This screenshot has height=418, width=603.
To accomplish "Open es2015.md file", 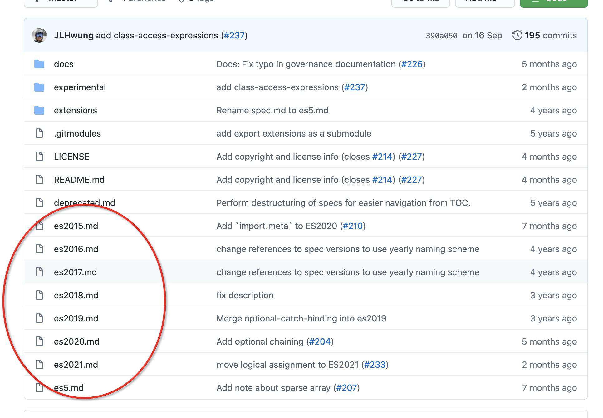I will pyautogui.click(x=76, y=226).
